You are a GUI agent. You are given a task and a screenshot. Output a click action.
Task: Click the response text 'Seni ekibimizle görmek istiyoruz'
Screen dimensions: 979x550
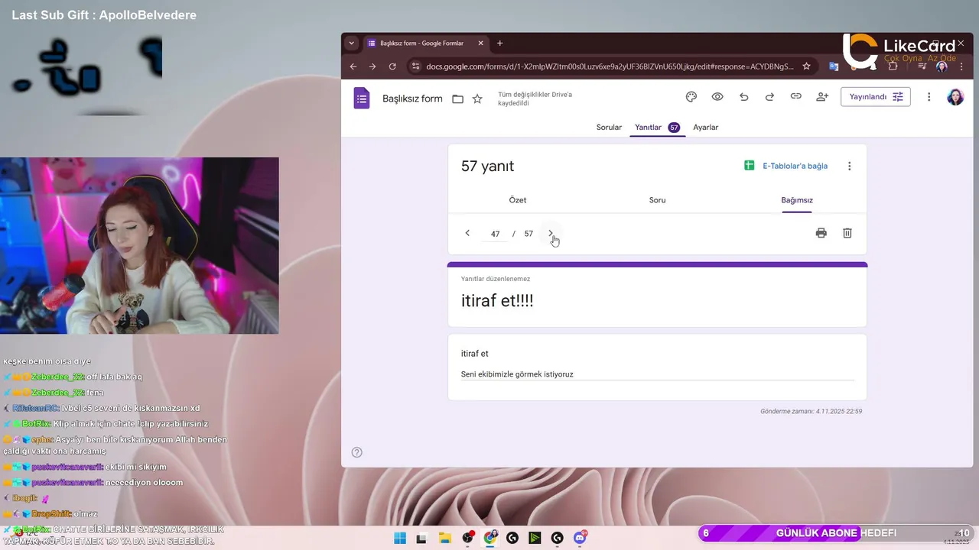coord(517,374)
